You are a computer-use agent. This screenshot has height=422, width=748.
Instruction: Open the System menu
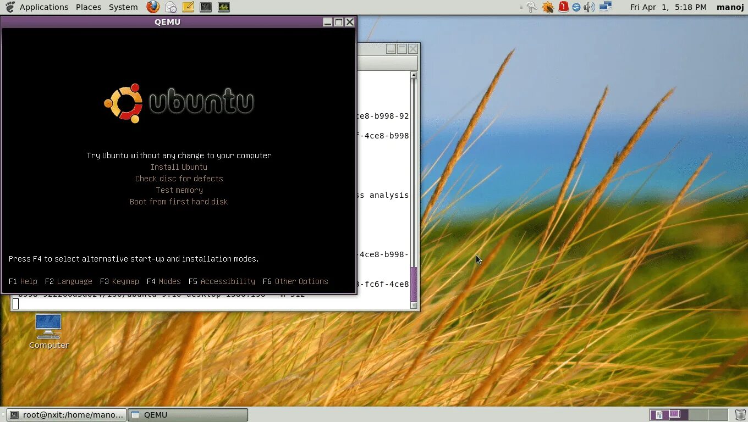[x=123, y=7]
